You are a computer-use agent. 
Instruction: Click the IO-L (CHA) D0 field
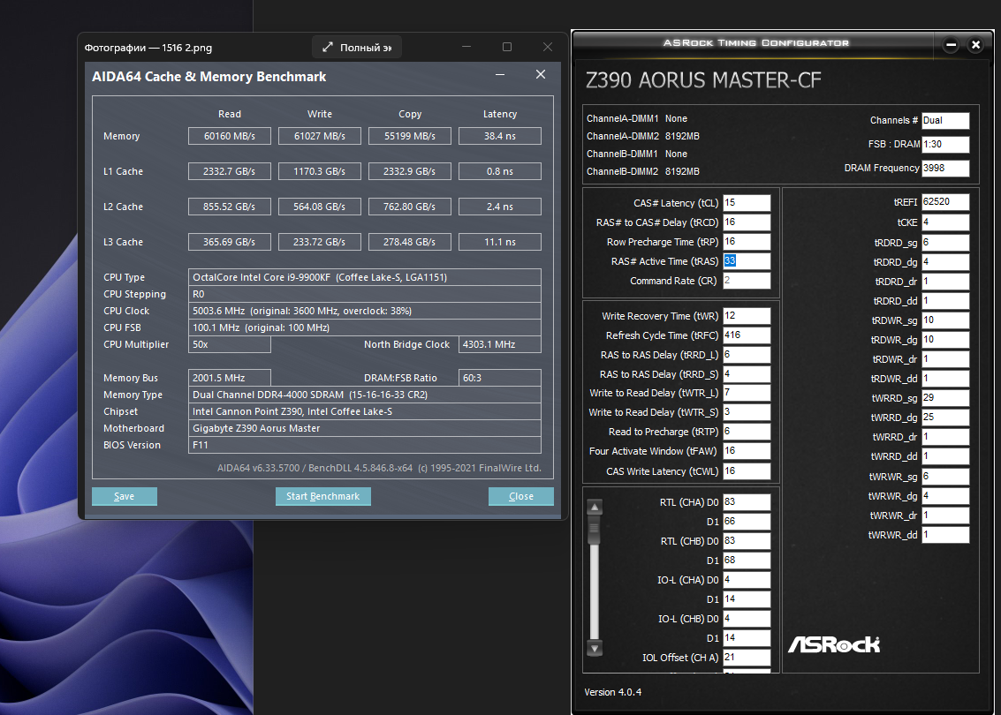[747, 580]
